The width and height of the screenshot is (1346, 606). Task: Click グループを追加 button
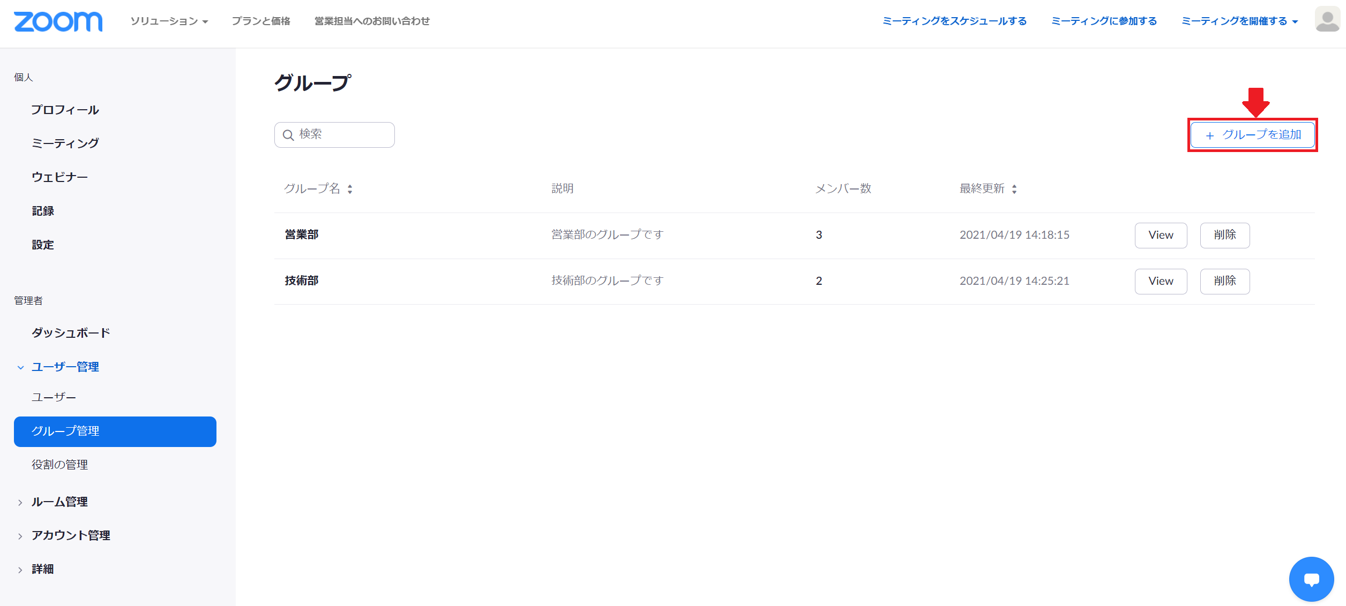[x=1253, y=135]
